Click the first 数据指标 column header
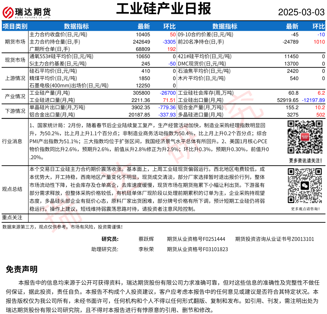327x314 pixels. 76,26
